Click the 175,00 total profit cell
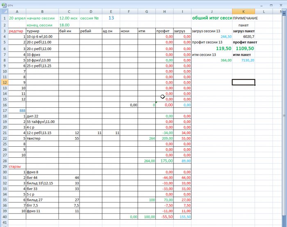This screenshot has width=287, height=227. [164, 161]
